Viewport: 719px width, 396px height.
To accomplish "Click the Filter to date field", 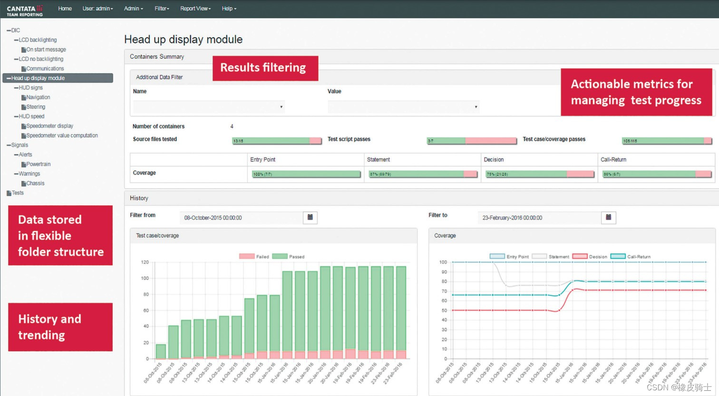I will coord(540,218).
